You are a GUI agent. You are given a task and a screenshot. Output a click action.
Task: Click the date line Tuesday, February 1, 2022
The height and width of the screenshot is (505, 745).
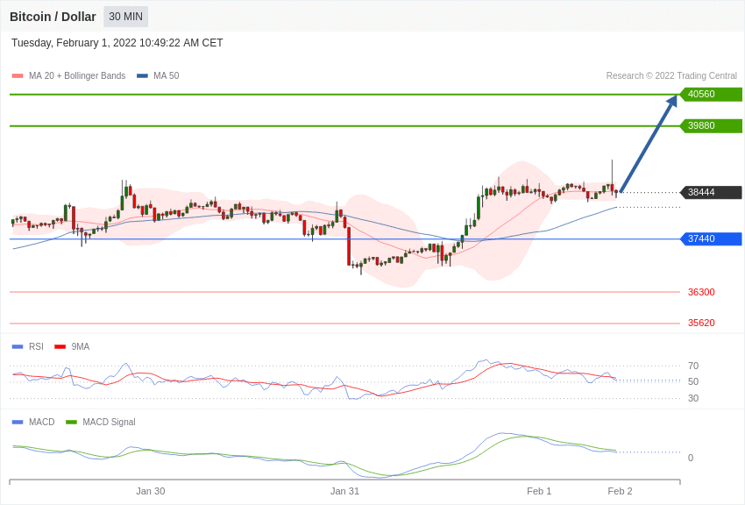point(117,43)
